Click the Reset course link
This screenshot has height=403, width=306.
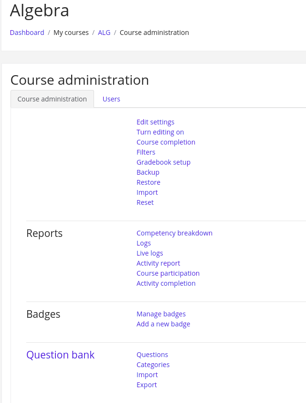[x=145, y=202]
